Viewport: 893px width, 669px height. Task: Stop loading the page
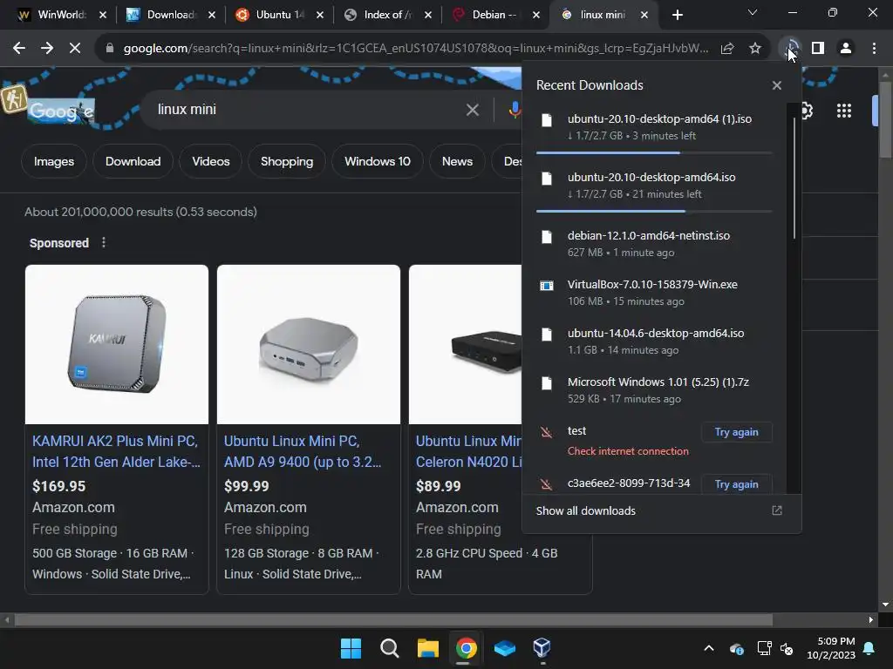coord(75,49)
